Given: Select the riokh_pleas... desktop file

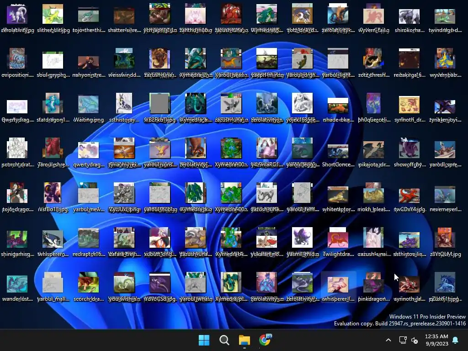Looking at the screenshot, I should 374,197.
